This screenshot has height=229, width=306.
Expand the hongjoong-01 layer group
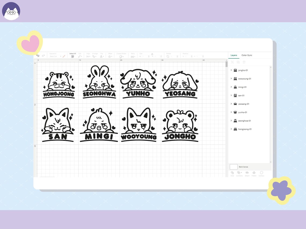[231, 129]
